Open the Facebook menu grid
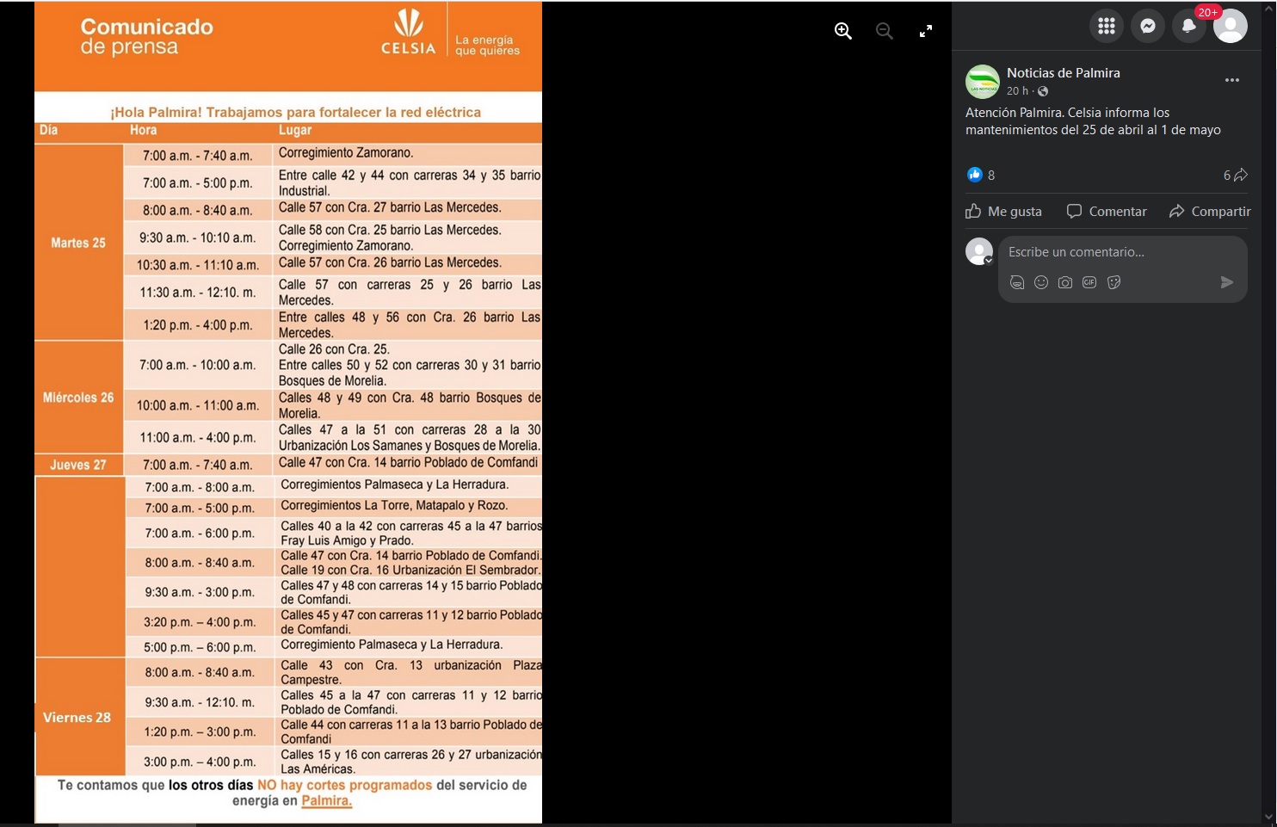Viewport: 1277px width, 827px height. tap(1107, 26)
